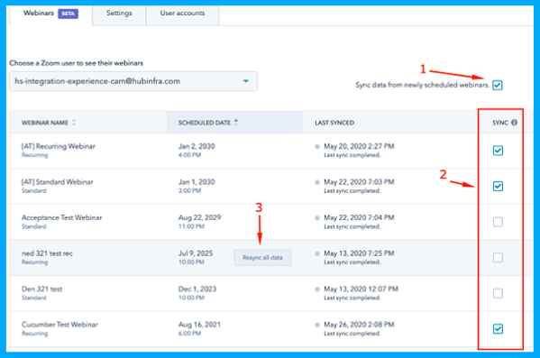
Task: Click the Dec 1, 2023 scheduled date
Action: [197, 289]
